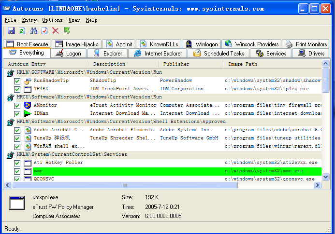The width and height of the screenshot is (335, 234).
Task: Disable the IDMan autorun checkbox
Action: coord(17,114)
